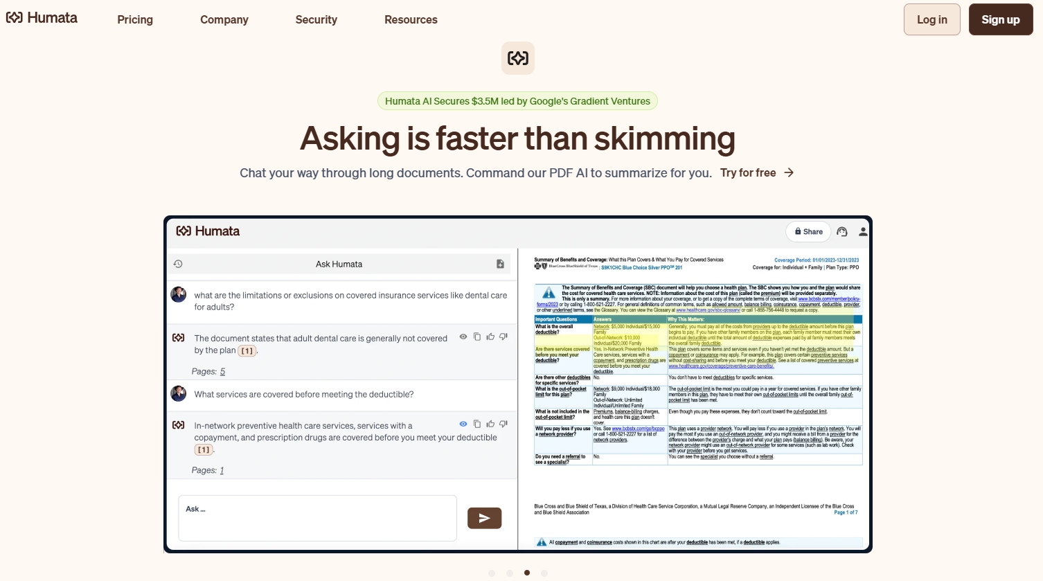Click Humata bot icon beside deductible answer

[179, 425]
